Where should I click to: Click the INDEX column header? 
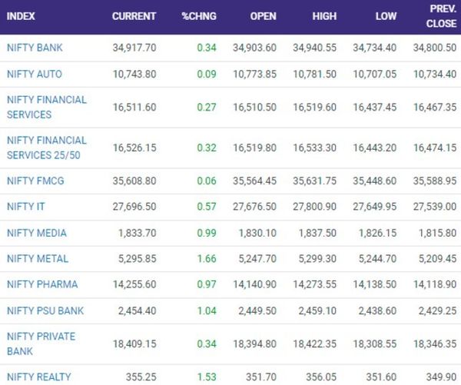[x=21, y=16]
